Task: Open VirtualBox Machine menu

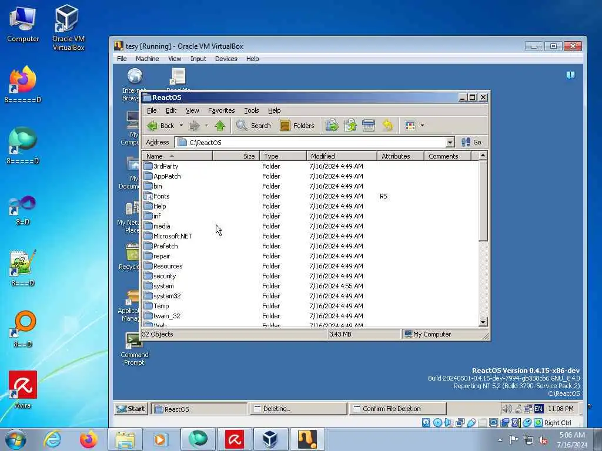Action: pyautogui.click(x=147, y=59)
